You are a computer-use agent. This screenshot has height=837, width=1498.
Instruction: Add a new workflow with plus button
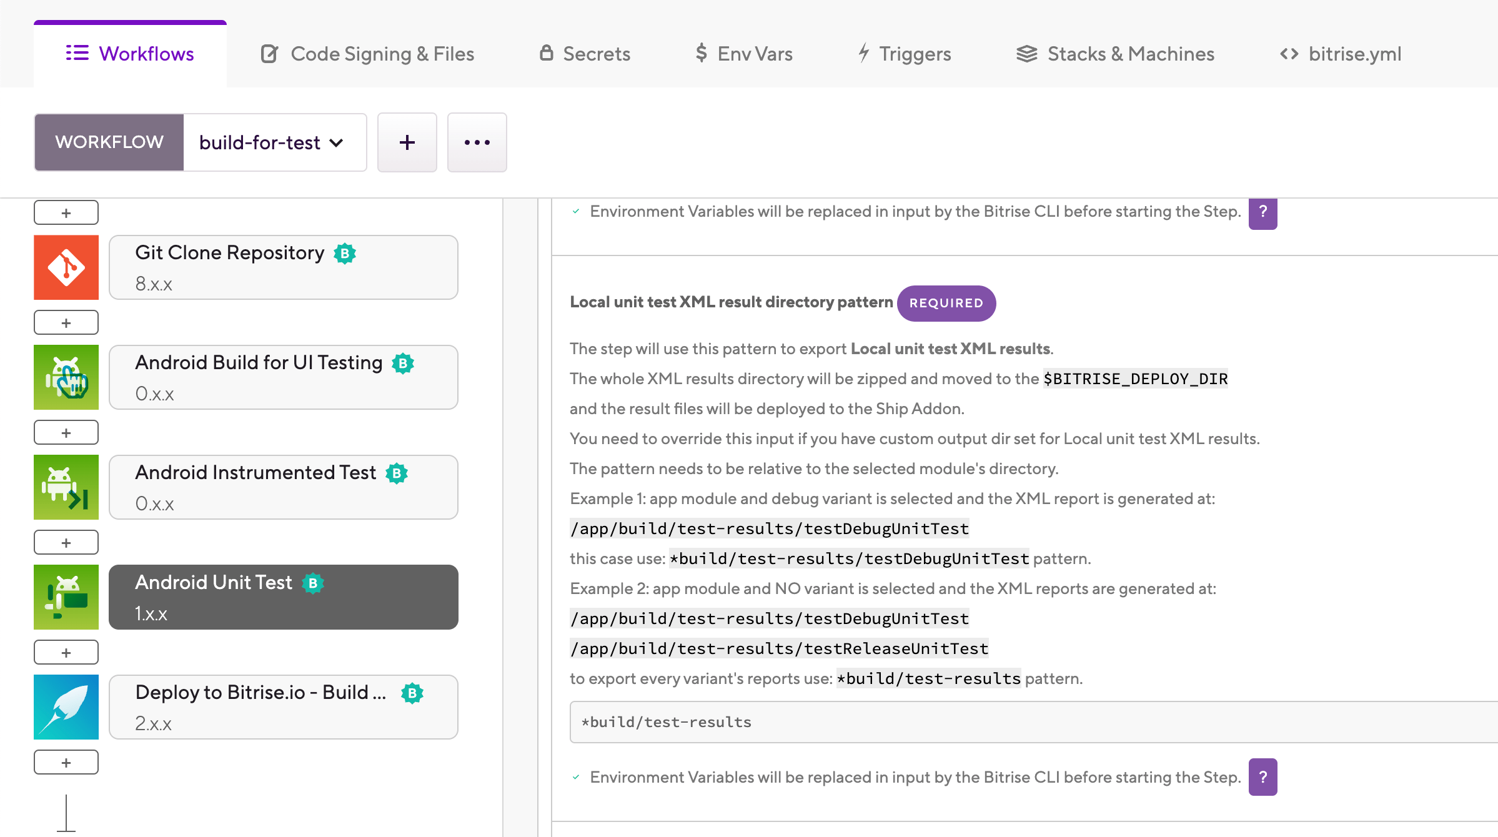(x=407, y=142)
